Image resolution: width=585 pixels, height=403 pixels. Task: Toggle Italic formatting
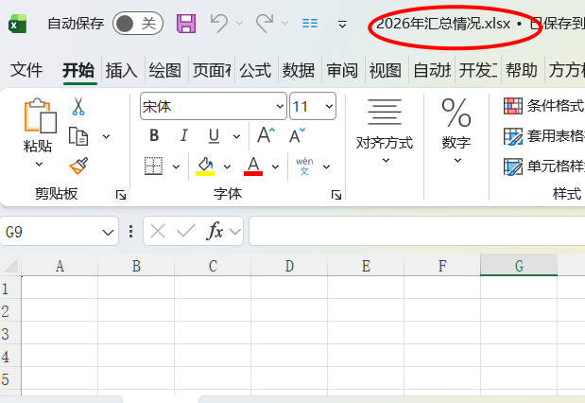point(184,135)
